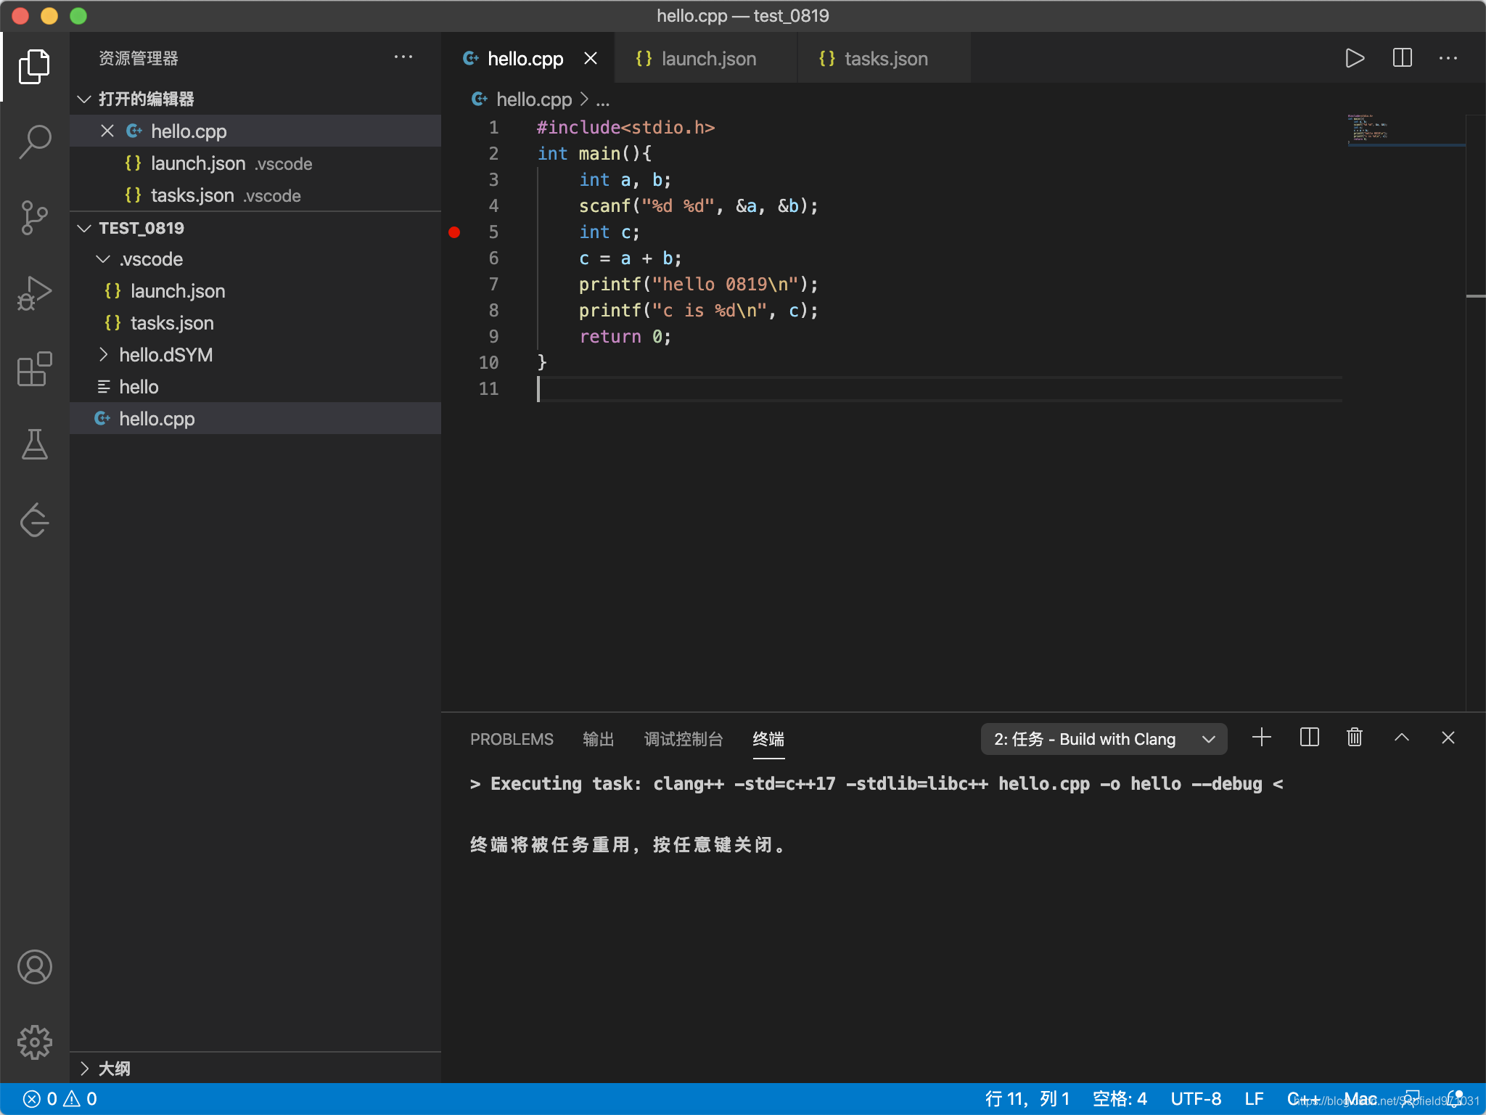Click hello.cpp breadcrumb item
Image resolution: width=1486 pixels, height=1115 pixels.
point(534,99)
